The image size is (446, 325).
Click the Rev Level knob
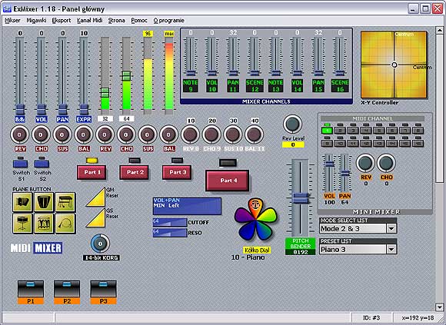point(293,124)
